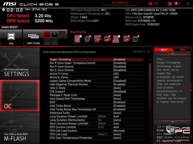Select the USB floppy boot device icon
The width and height of the screenshot is (193, 144).
(126, 39)
